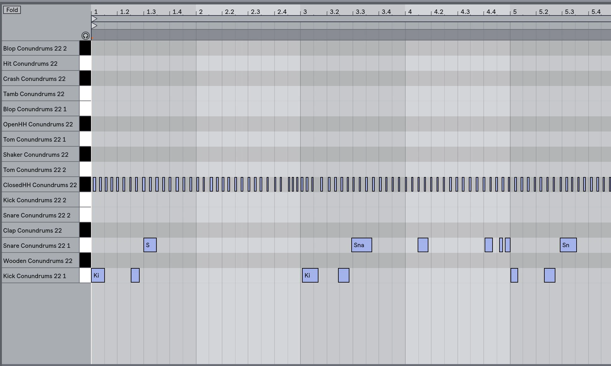Screen dimensions: 611x366
Task: Click the upper loop start marker triangle
Action: coord(94,19)
